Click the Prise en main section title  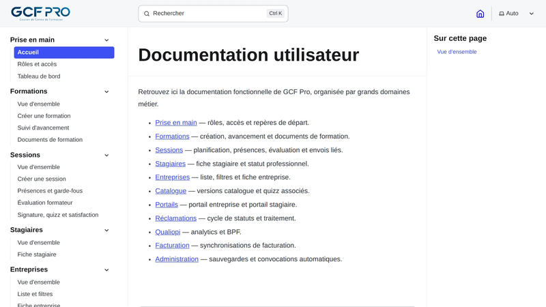coord(32,40)
